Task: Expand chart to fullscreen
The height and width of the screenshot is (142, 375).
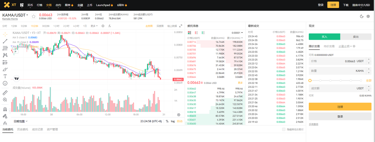Action: point(181,26)
